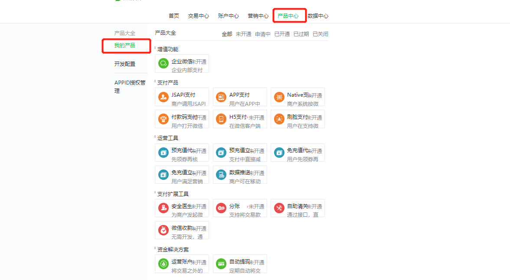Click the APP支付 orange icon
Viewport: 510px width, 280px height.
(x=221, y=97)
